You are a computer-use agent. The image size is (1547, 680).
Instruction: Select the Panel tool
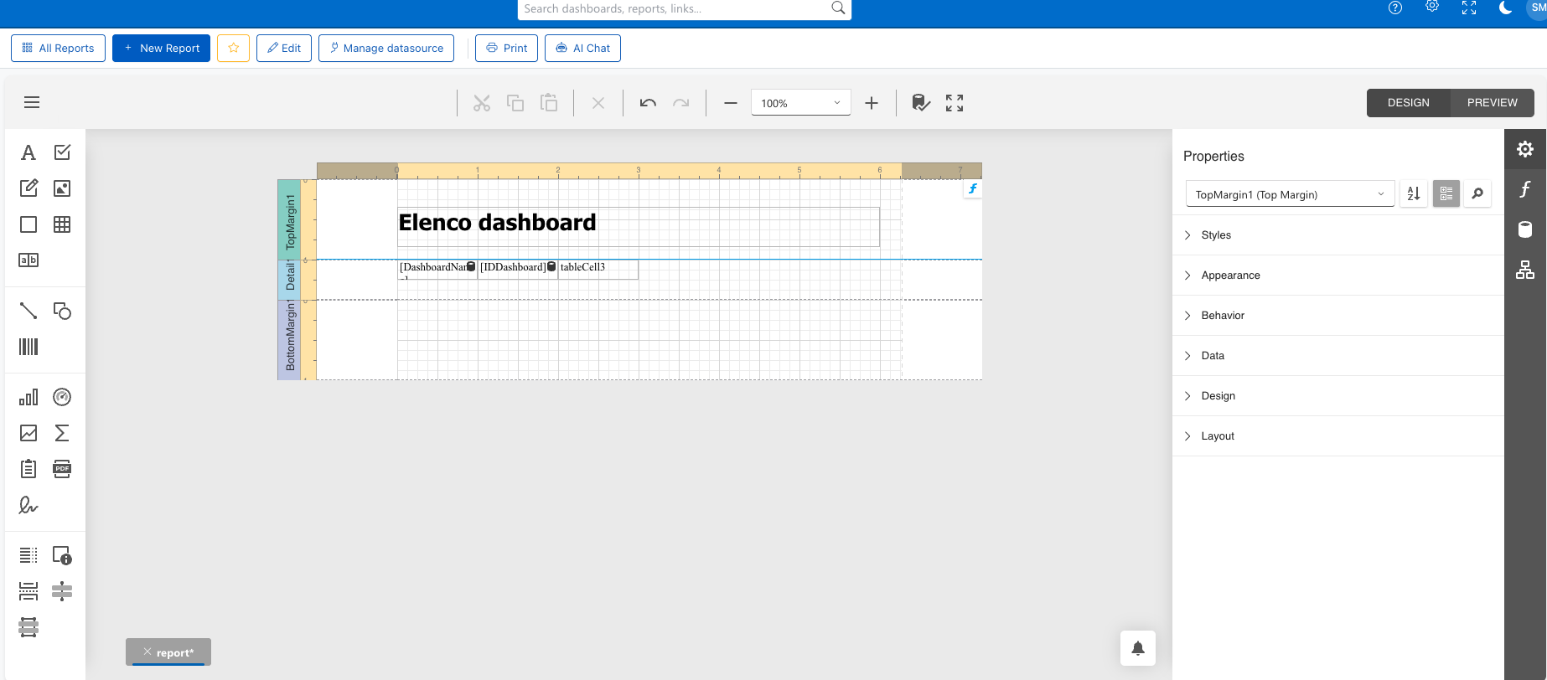(28, 224)
